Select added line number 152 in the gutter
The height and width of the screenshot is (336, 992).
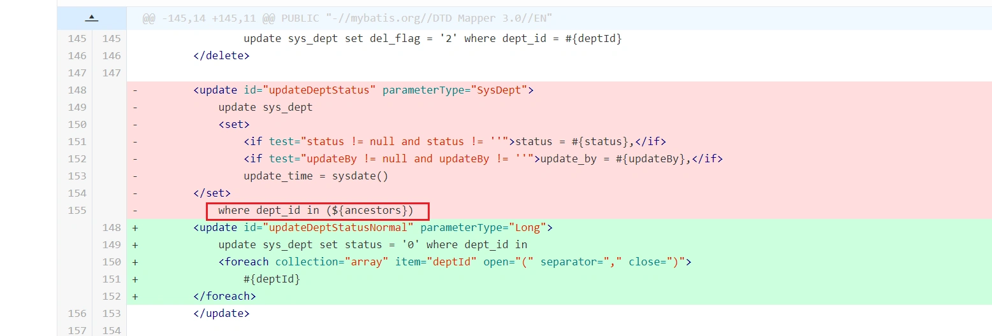(x=111, y=297)
